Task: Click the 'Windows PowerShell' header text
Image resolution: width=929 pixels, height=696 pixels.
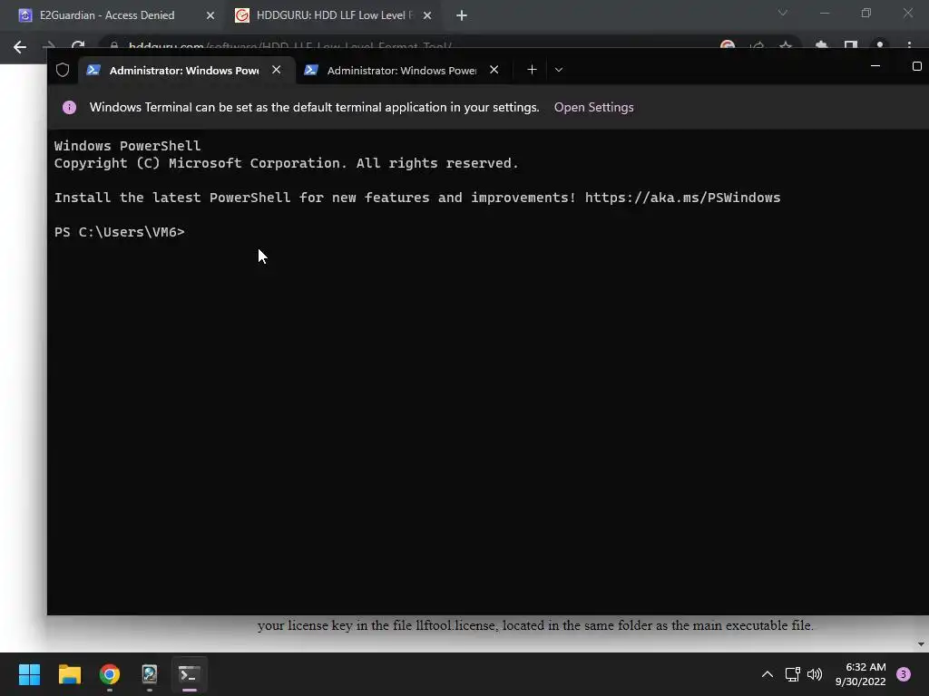Action: pos(127,146)
